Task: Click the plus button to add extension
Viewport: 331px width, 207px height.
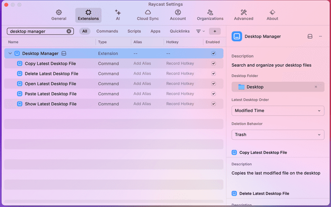Action: coord(215,31)
